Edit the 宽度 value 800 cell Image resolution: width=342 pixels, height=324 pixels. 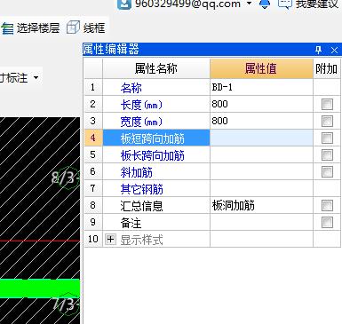point(261,122)
